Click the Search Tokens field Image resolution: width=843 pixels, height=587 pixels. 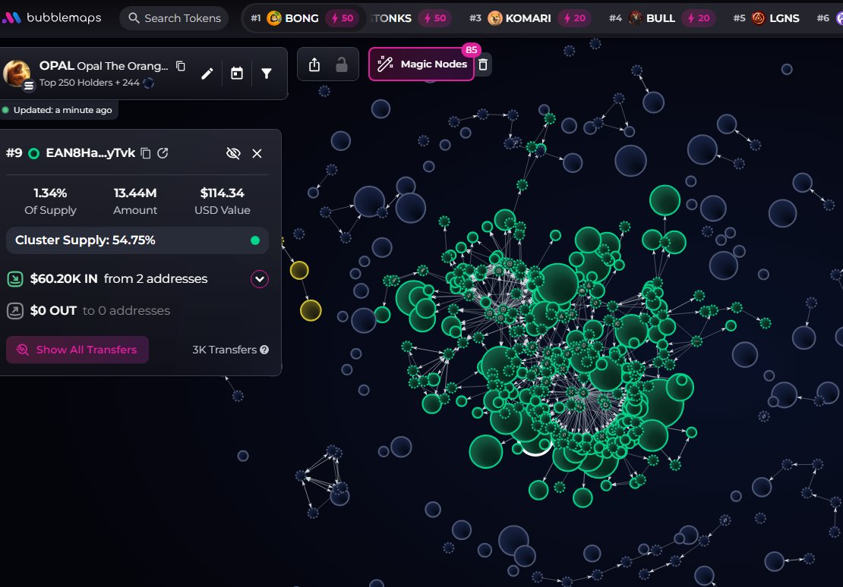174,18
